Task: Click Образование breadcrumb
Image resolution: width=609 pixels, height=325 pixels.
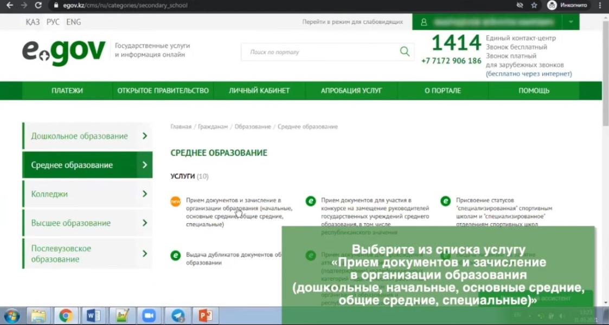Action: coord(253,127)
